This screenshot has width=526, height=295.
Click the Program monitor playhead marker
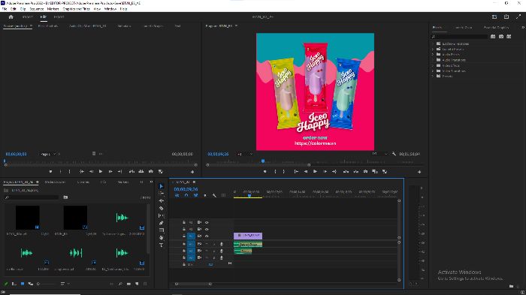(x=263, y=161)
